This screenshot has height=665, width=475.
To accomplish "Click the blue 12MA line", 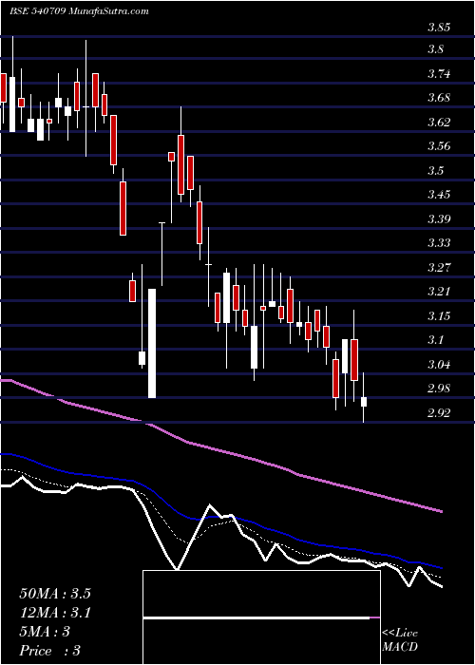I will click(x=220, y=518).
